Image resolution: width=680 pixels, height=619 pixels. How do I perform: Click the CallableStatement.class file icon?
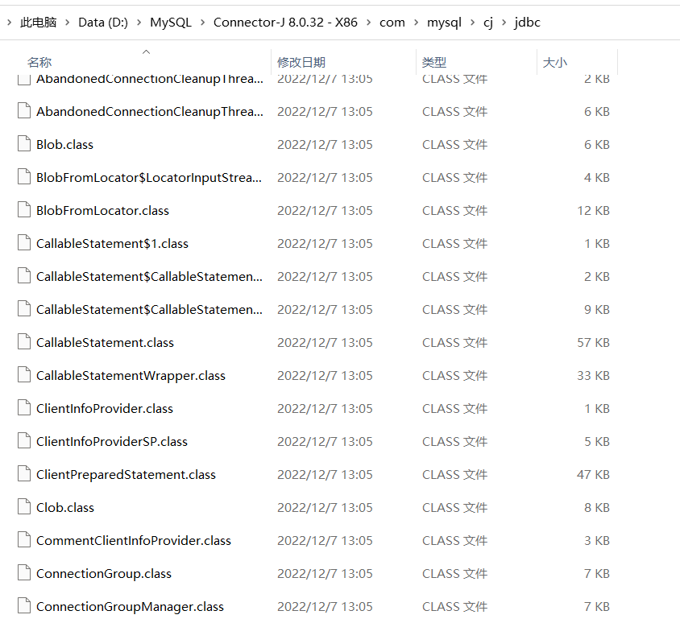(x=24, y=342)
